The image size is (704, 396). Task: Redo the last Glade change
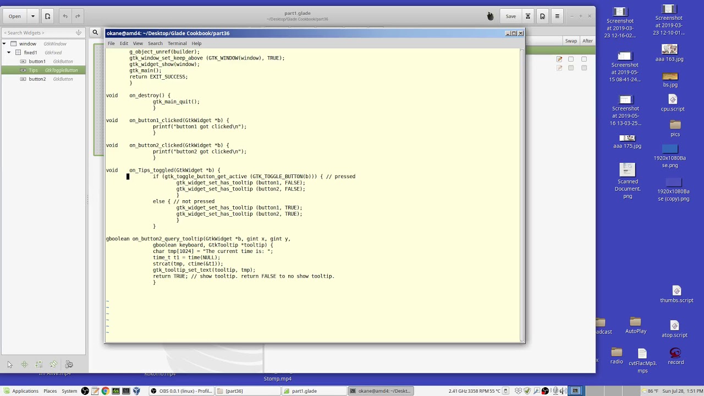click(78, 16)
